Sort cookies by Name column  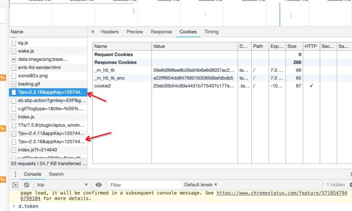[122, 46]
